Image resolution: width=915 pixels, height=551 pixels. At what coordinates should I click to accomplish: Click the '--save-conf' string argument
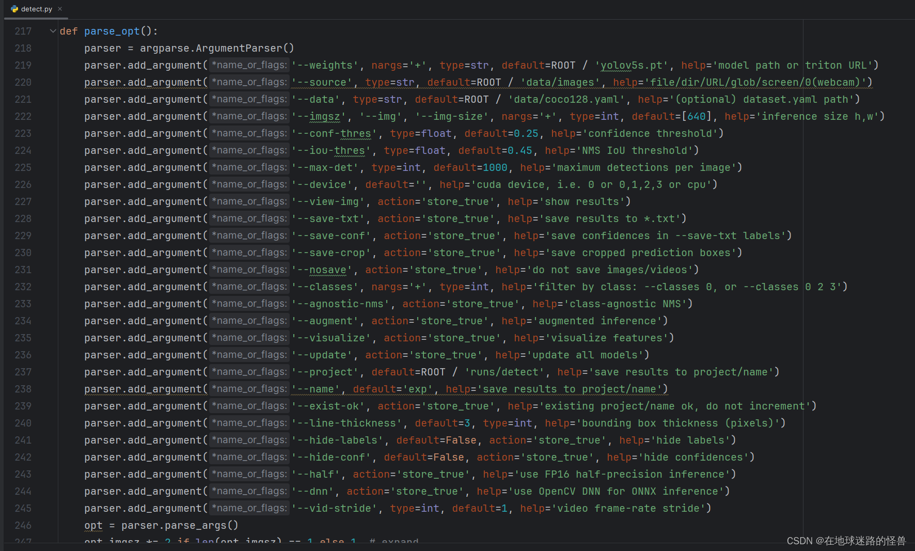click(x=332, y=235)
